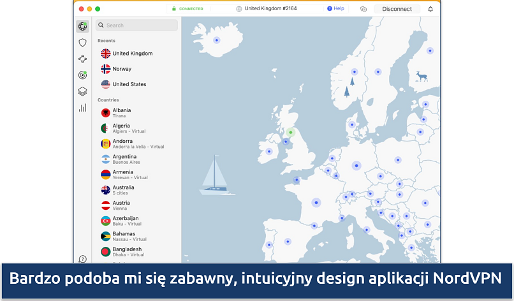Click the help question mark at sidebar bottom
The width and height of the screenshot is (514, 301).
[82, 259]
